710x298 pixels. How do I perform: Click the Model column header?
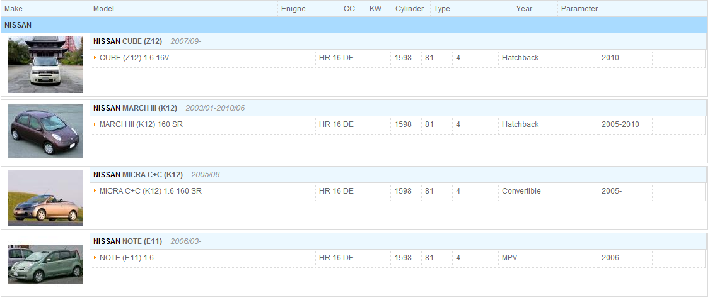[103, 9]
